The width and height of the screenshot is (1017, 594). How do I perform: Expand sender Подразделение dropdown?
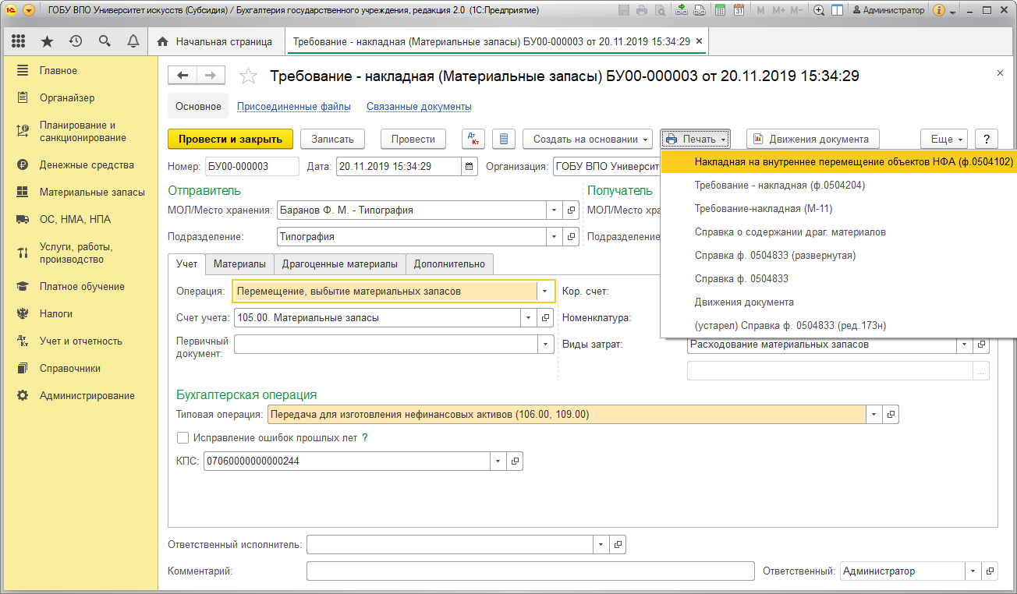(554, 236)
